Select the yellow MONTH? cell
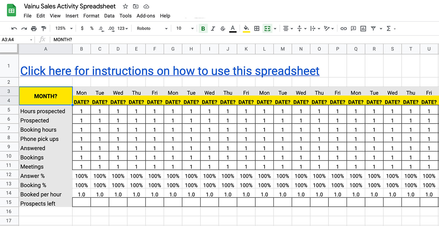This screenshot has width=439, height=226. [45, 96]
